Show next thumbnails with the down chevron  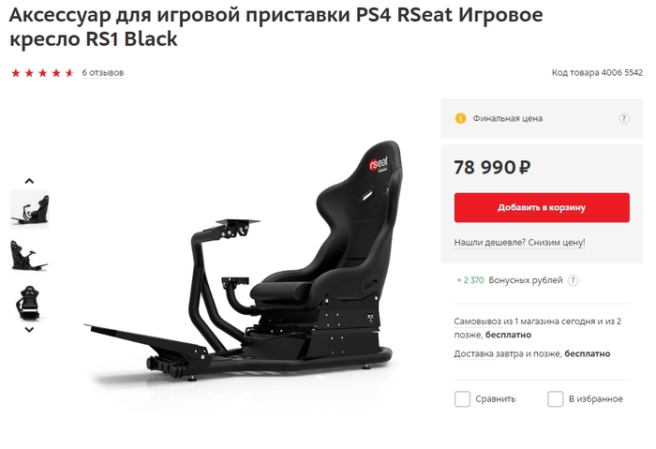(x=29, y=330)
